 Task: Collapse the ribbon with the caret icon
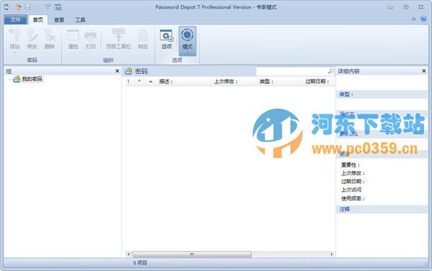(413, 19)
